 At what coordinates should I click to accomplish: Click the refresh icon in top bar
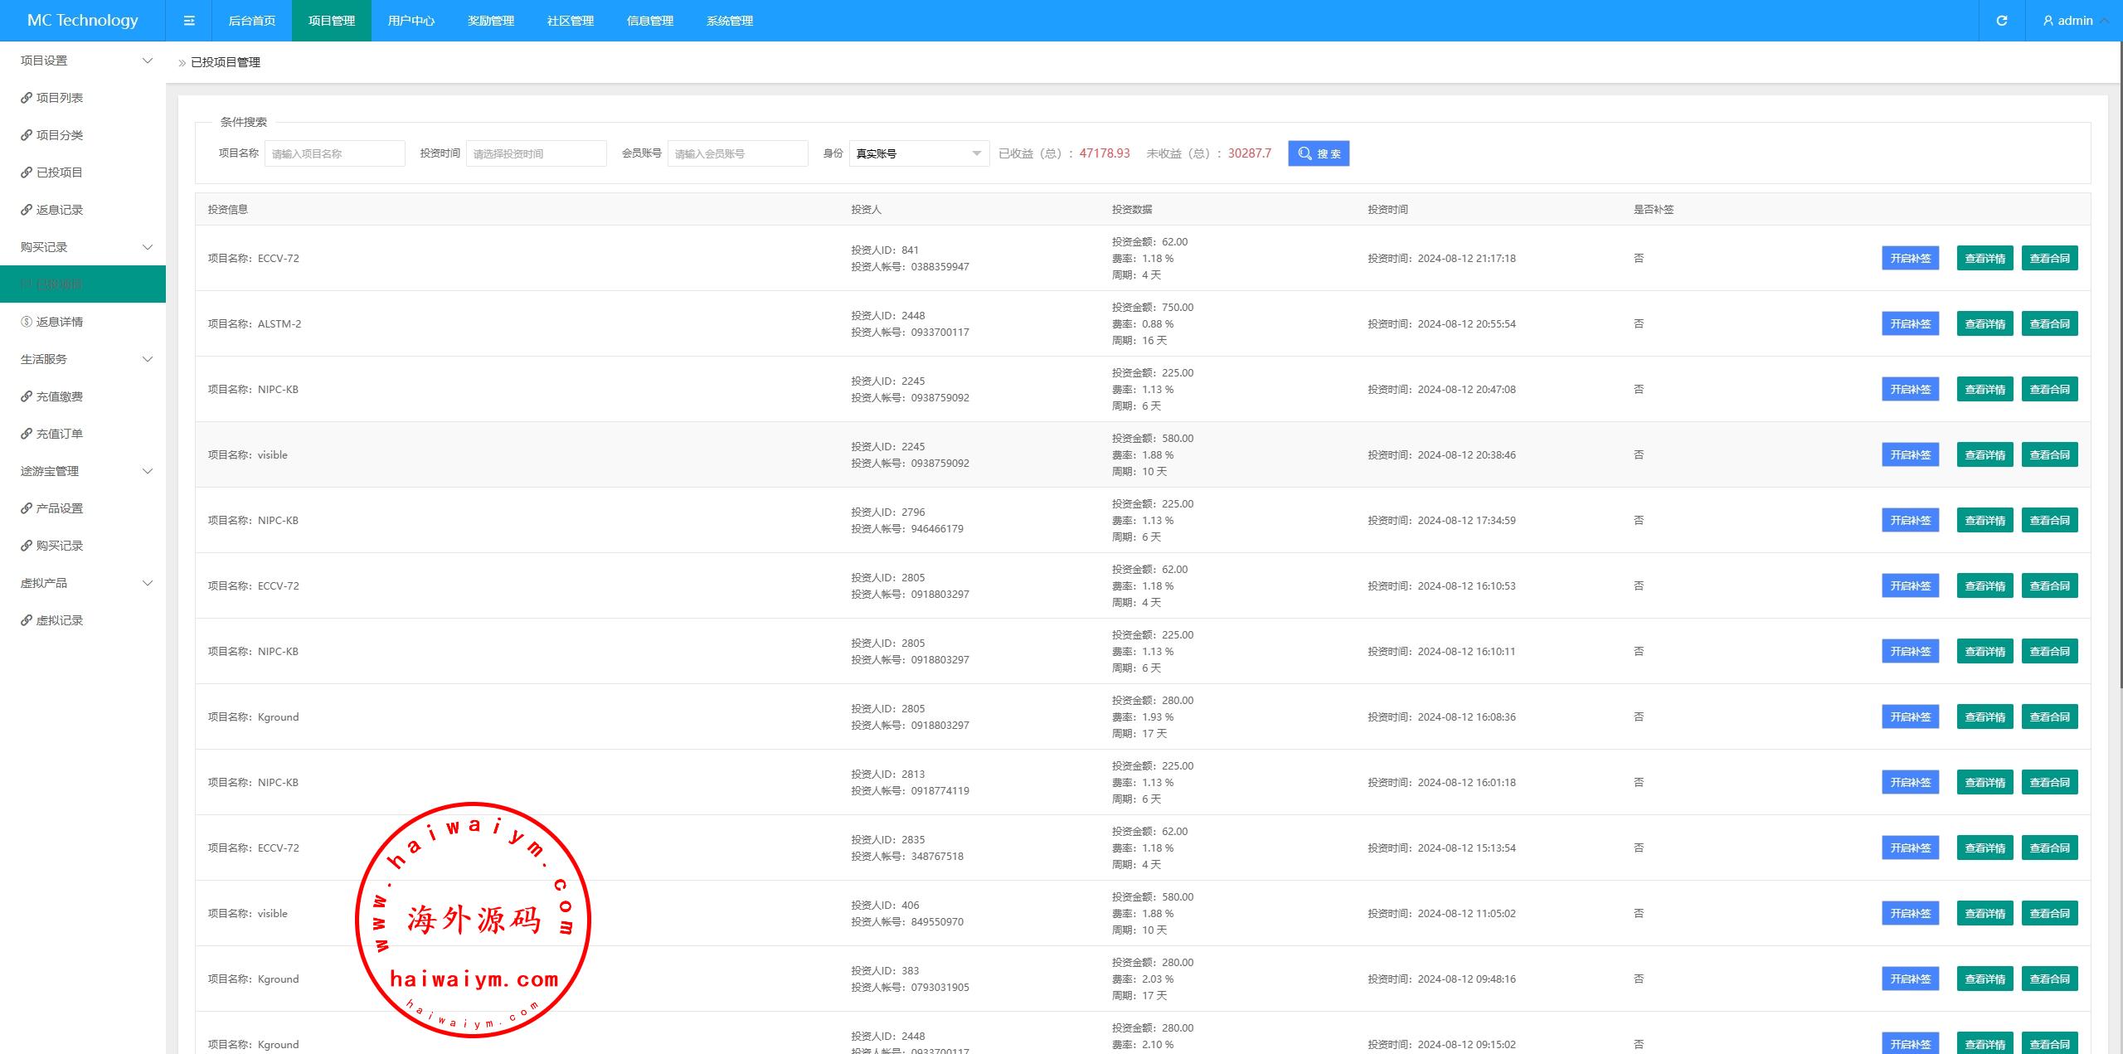pyautogui.click(x=2001, y=21)
